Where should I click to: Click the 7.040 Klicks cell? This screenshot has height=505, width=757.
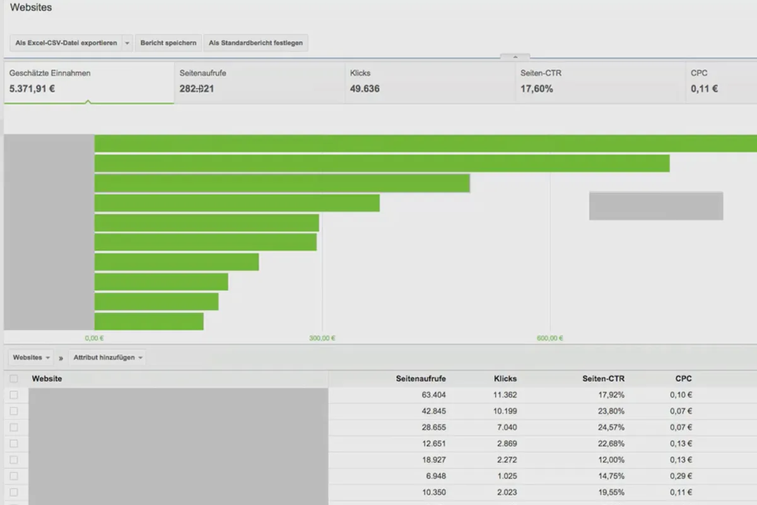tap(507, 427)
